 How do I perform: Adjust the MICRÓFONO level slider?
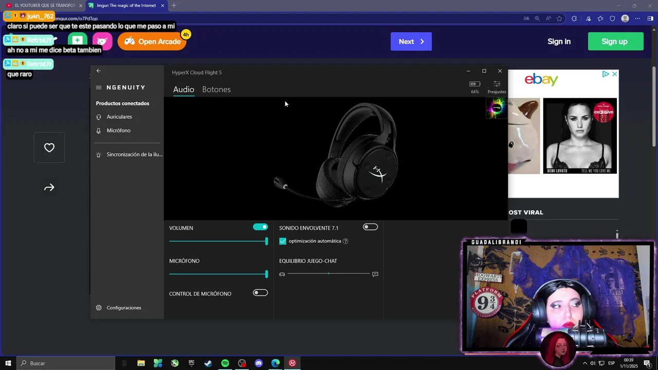[x=218, y=274]
